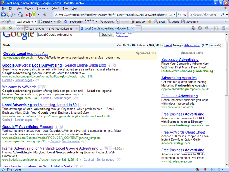Find the word Google via toolbar button
The image size is (229, 172).
click(173, 22)
